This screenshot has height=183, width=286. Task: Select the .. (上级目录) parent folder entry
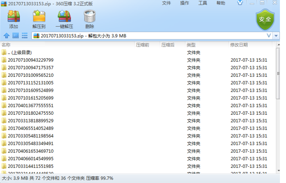pos(138,53)
